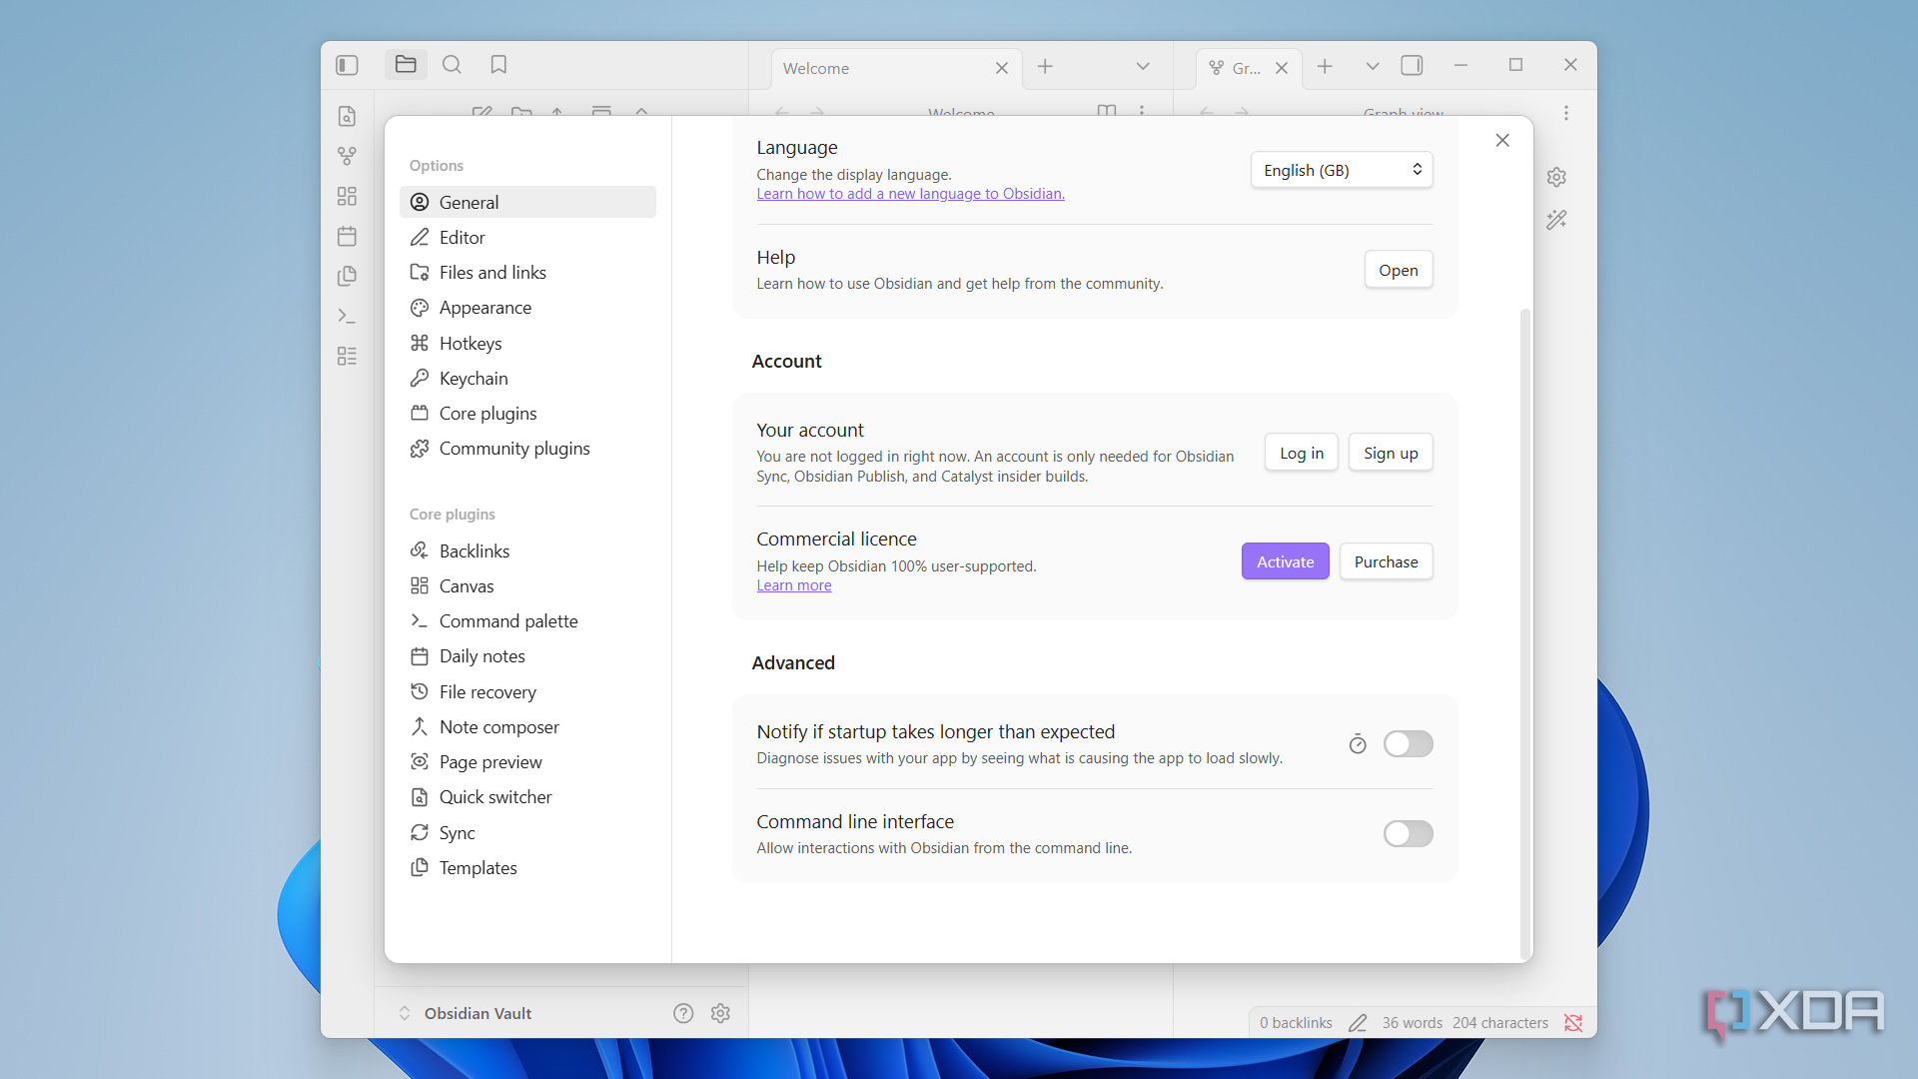This screenshot has width=1918, height=1079.
Task: Open File recovery plugin settings
Action: tap(527, 692)
